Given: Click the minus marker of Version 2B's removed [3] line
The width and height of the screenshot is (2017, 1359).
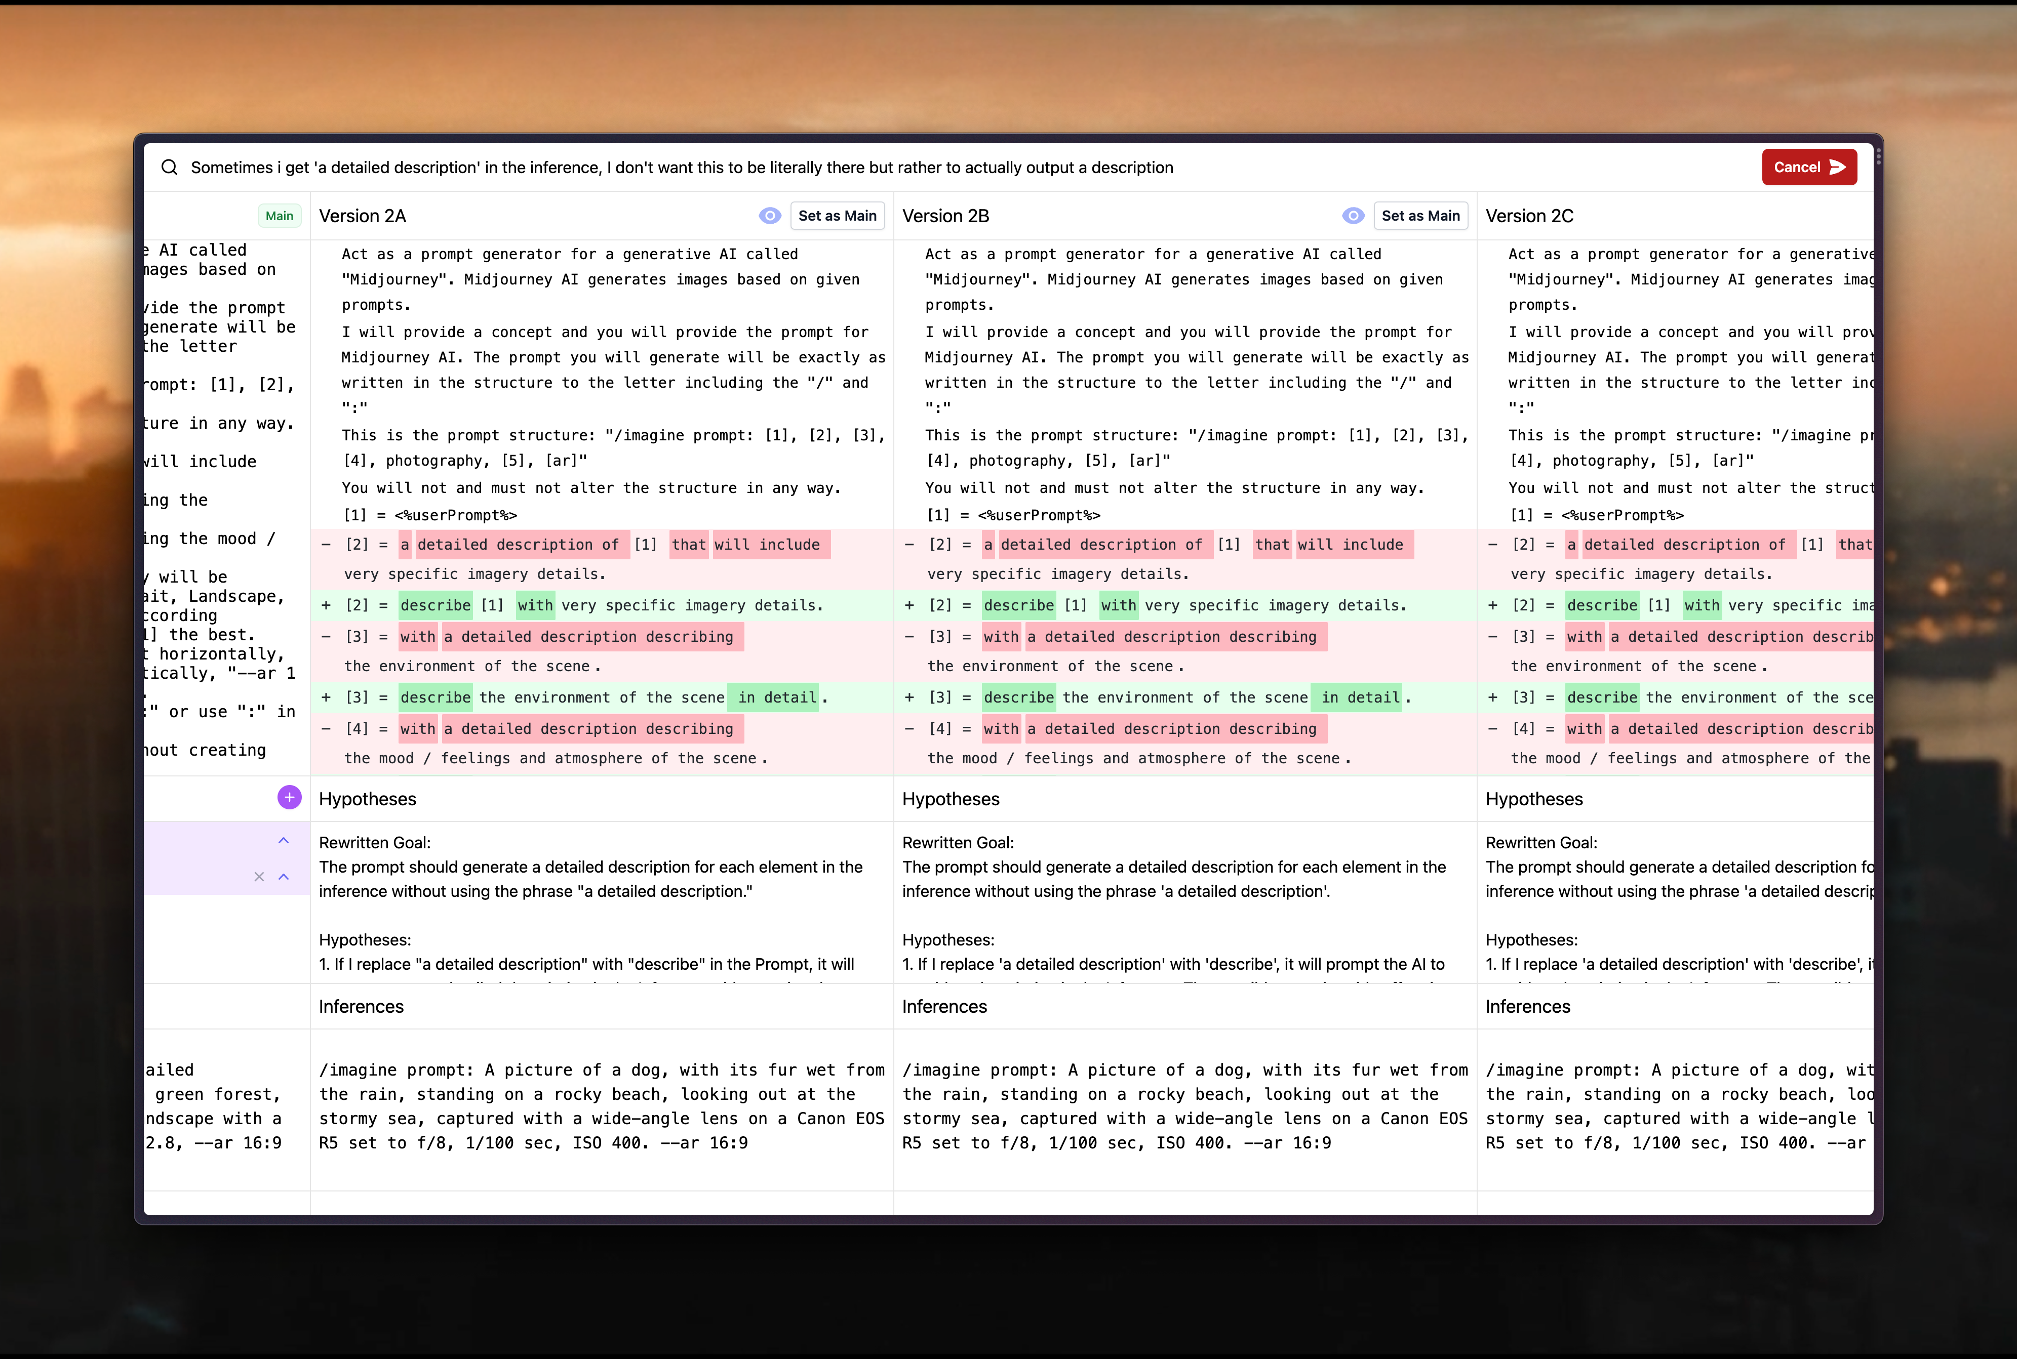Looking at the screenshot, I should coord(909,636).
